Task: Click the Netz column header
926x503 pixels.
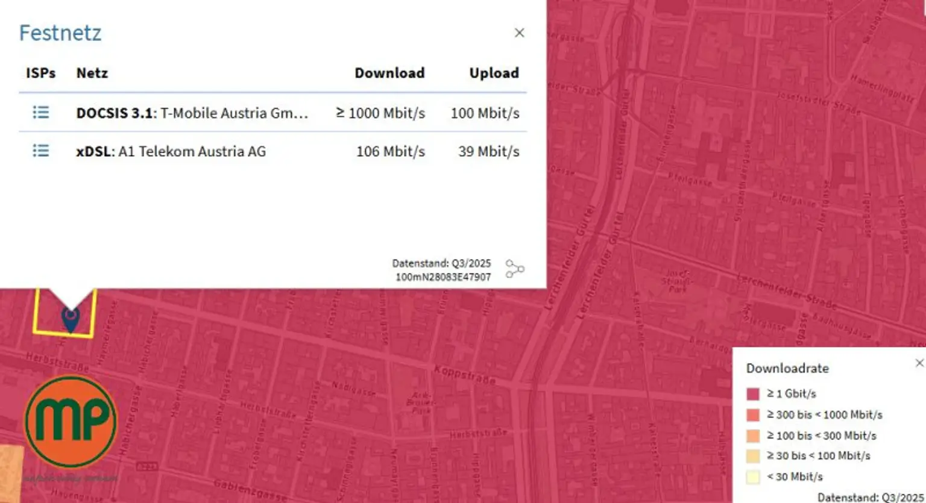Action: 92,73
